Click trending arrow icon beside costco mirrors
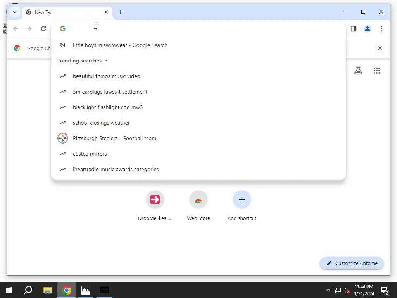This screenshot has width=397, height=298. pyautogui.click(x=63, y=154)
